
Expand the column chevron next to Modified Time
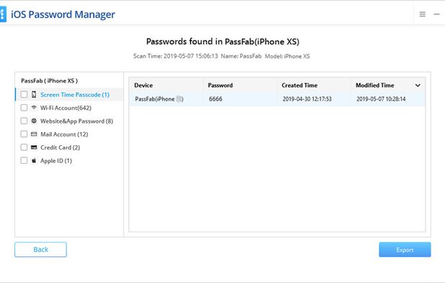(418, 85)
